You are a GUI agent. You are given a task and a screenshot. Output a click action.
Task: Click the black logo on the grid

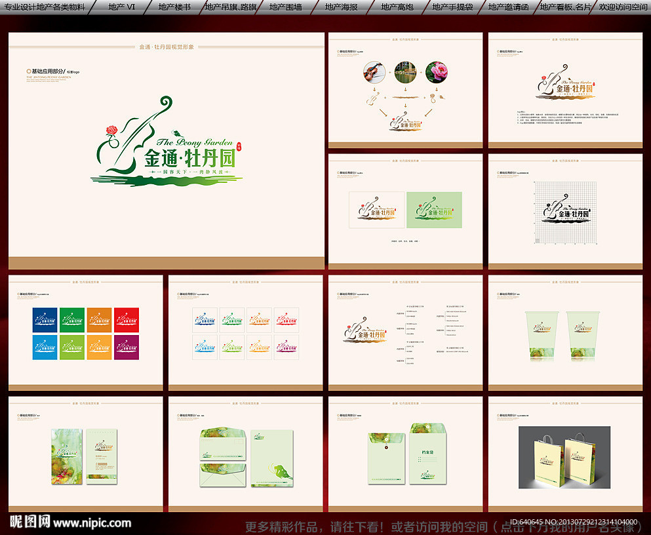(566, 208)
